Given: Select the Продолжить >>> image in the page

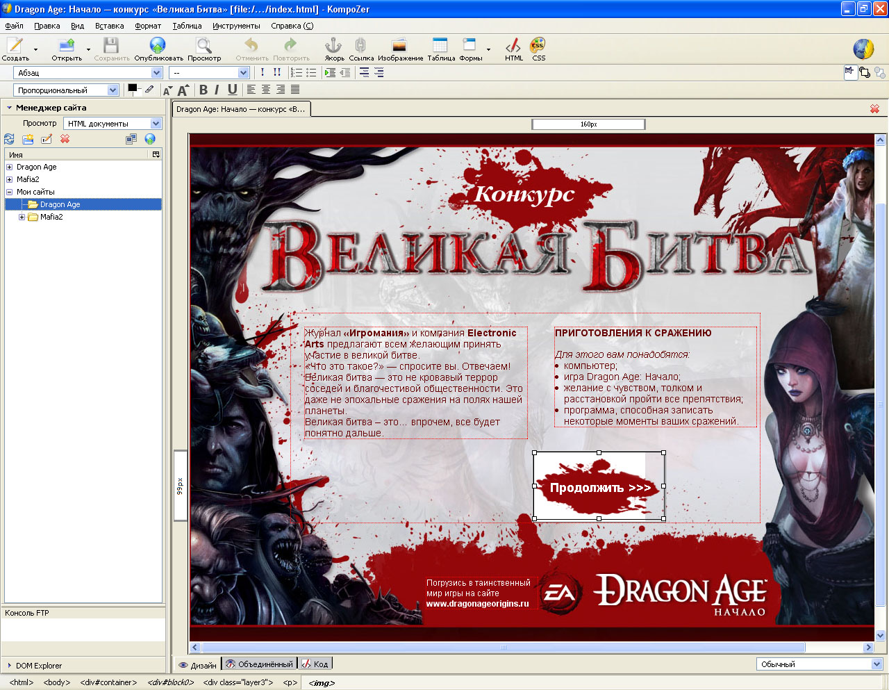Looking at the screenshot, I should (x=599, y=486).
